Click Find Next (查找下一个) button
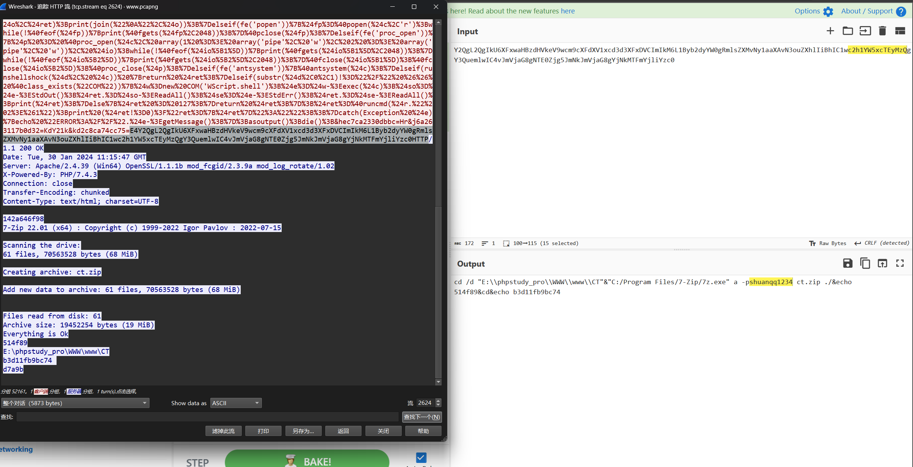This screenshot has width=913, height=467. pyautogui.click(x=422, y=417)
